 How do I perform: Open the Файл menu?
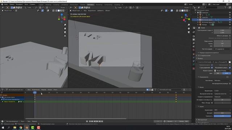click(6, 4)
